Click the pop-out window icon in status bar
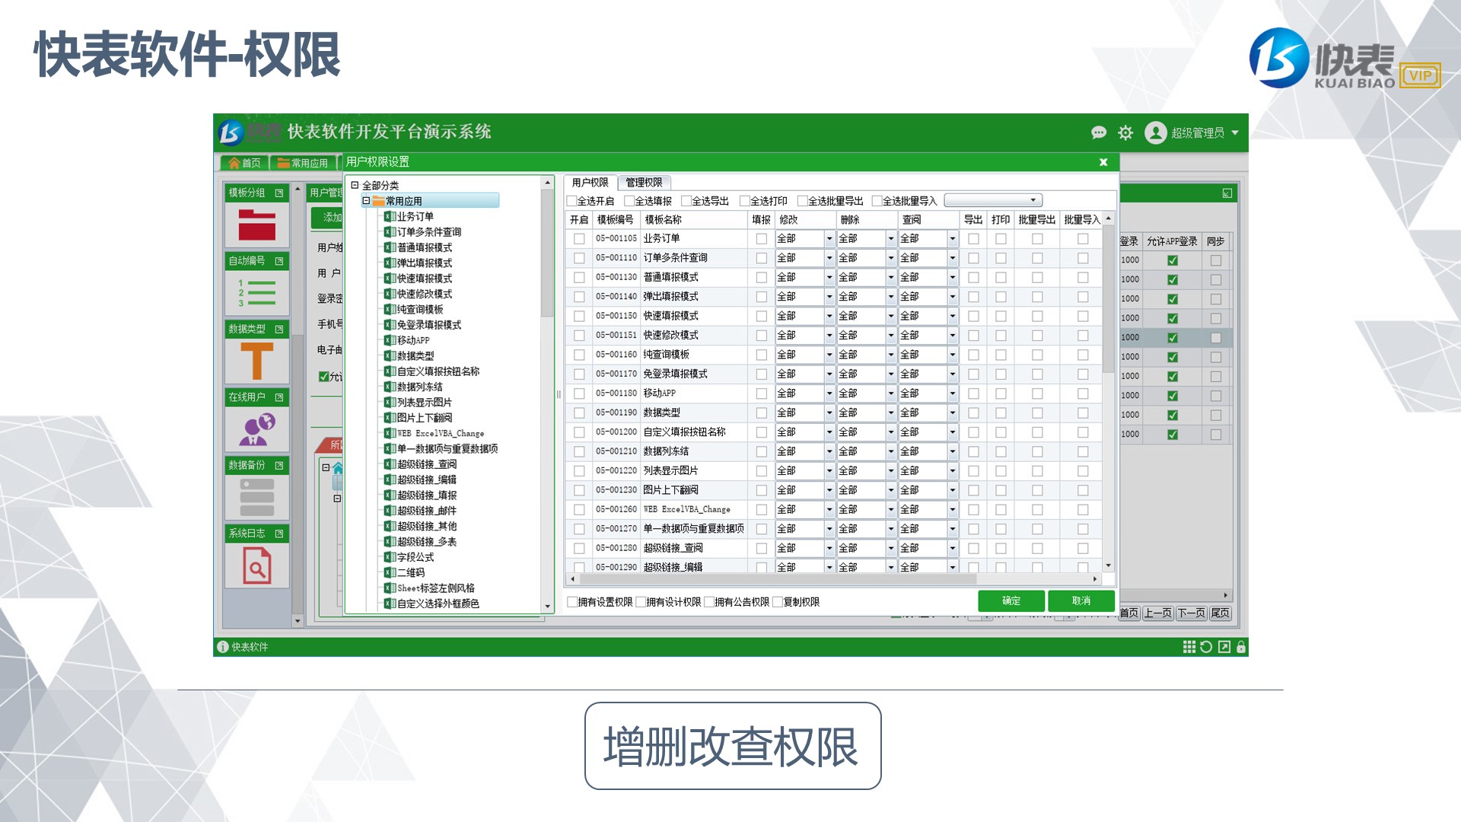The image size is (1461, 822). click(1224, 647)
